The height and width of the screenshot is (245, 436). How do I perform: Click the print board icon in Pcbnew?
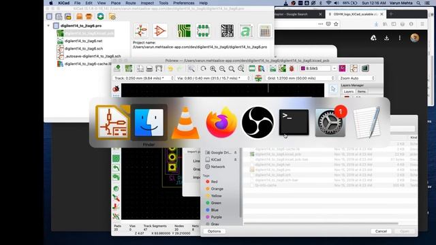pyautogui.click(x=149, y=69)
